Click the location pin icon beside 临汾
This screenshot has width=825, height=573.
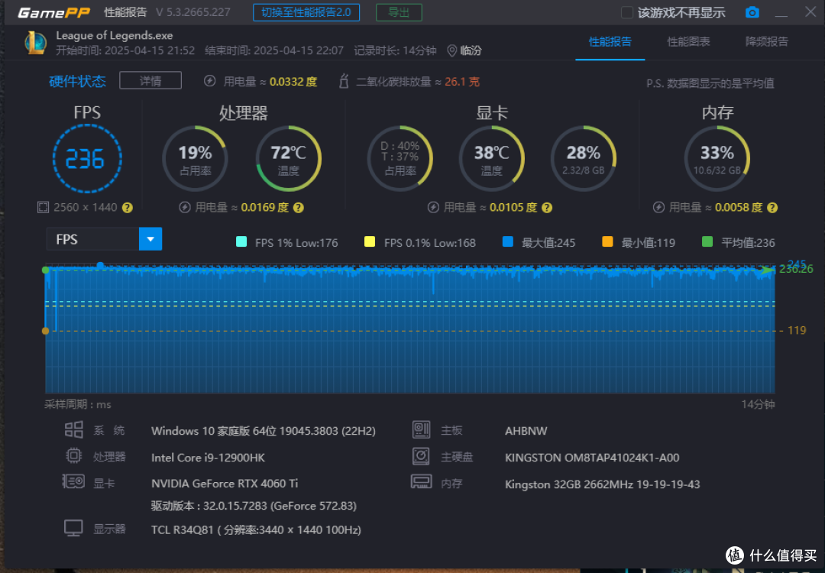click(451, 50)
